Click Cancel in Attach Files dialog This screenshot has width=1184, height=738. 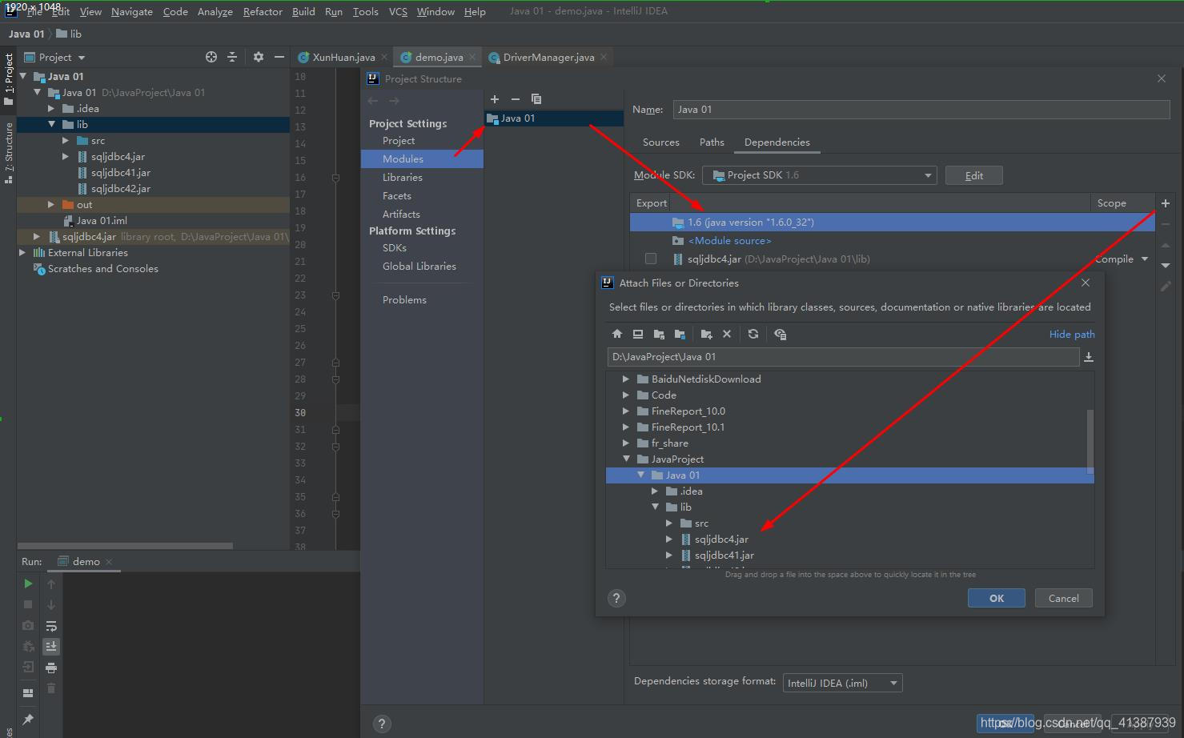point(1063,598)
